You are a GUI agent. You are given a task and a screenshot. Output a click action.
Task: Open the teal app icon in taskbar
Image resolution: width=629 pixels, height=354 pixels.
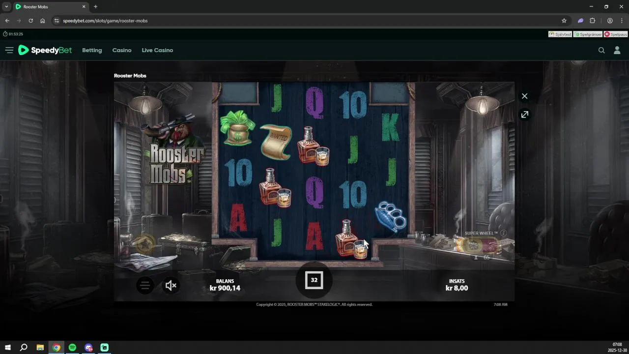(x=105, y=348)
